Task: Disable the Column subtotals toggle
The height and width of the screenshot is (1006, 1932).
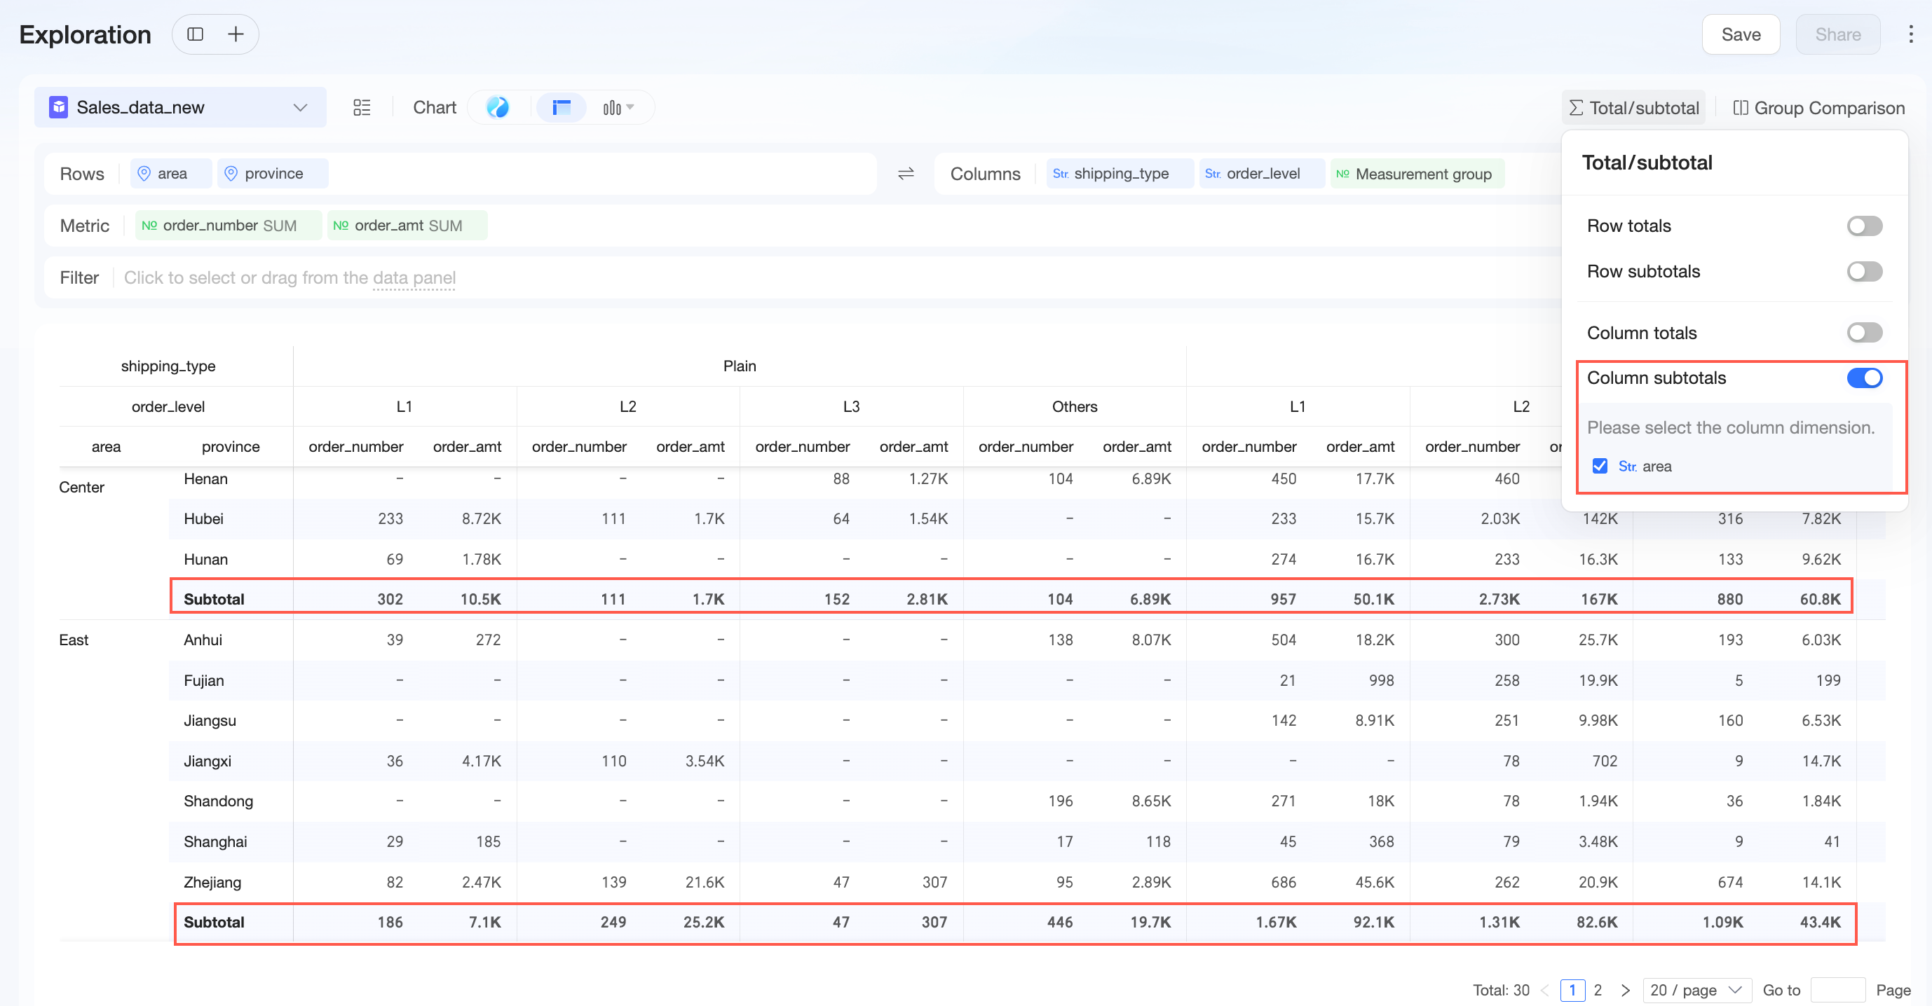Action: coord(1864,378)
